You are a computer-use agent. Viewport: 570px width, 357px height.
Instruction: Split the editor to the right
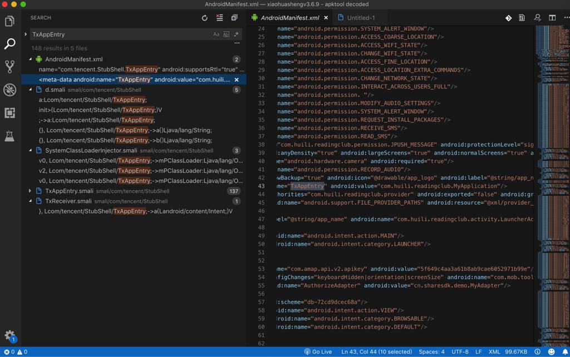[552, 18]
